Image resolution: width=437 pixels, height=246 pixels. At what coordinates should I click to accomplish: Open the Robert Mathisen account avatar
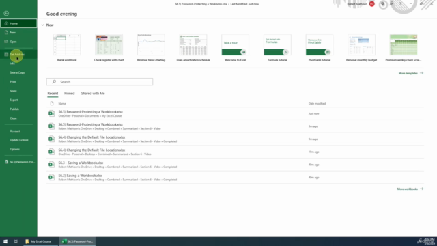[371, 4]
